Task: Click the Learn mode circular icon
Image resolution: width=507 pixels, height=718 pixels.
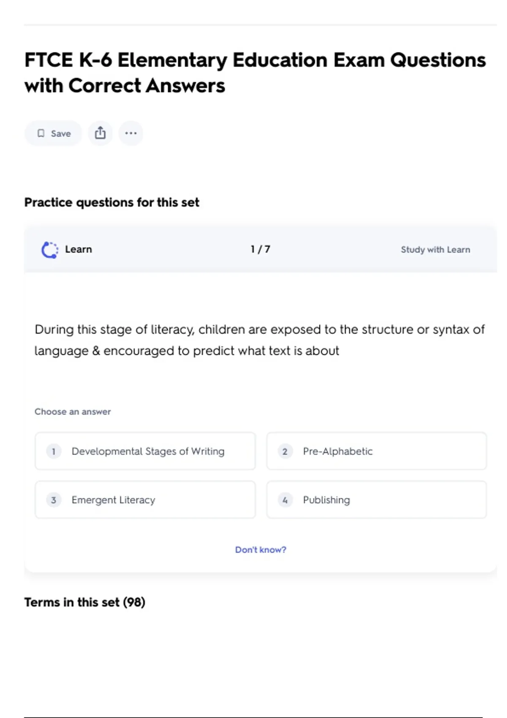Action: [x=49, y=250]
